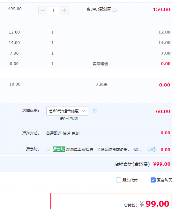Viewport: 172px width, 209px height.
Task: Click the 卖家赠送 label in the item row
Action: coord(101,64)
